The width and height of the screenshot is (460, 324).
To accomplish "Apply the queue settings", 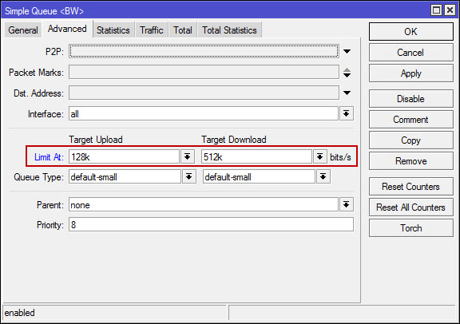I will (410, 73).
